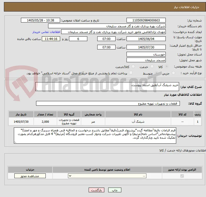206x197 pixels.
Task: Click the response deadline date 1405/06/04
Action: point(146,39)
